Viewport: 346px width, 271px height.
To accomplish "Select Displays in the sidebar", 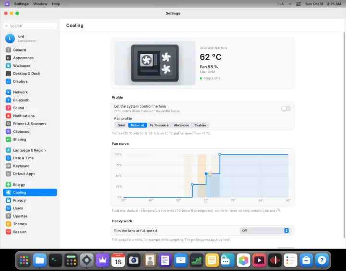I will [x=30, y=81].
